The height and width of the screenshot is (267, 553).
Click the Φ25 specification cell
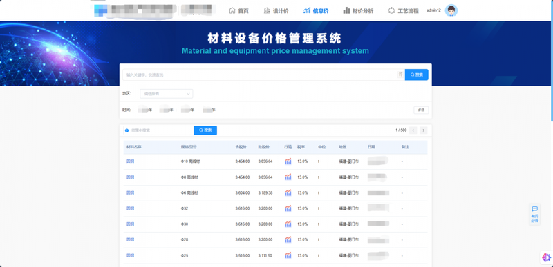(x=185, y=255)
